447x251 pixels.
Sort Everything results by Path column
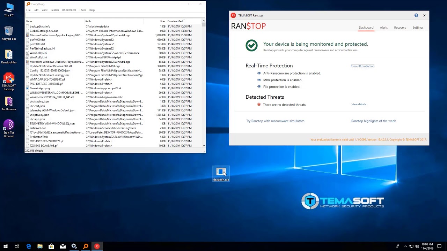click(114, 21)
